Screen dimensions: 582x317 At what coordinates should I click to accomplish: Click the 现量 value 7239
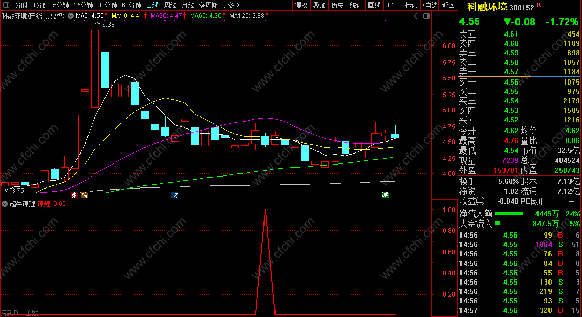coord(510,160)
